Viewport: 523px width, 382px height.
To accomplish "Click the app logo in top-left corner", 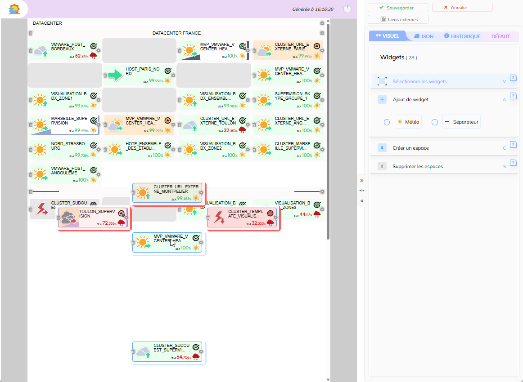I will 14,9.
